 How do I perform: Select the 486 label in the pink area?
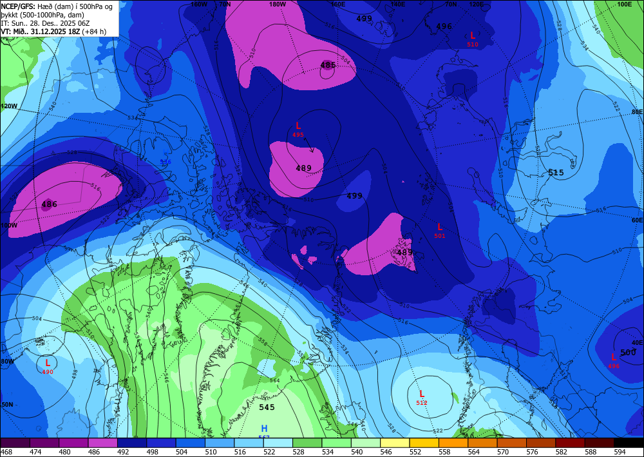tap(50, 204)
